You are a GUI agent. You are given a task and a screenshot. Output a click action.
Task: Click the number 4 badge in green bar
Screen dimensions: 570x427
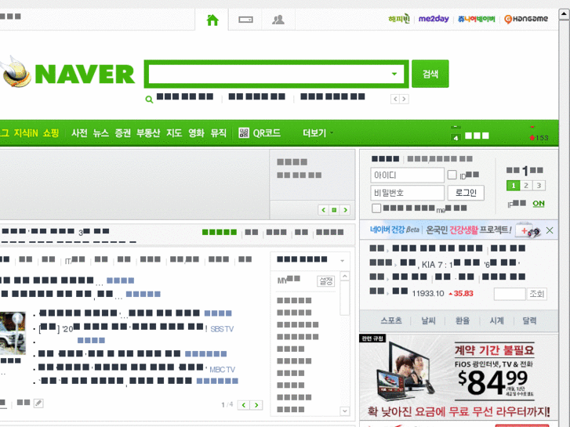coord(456,137)
